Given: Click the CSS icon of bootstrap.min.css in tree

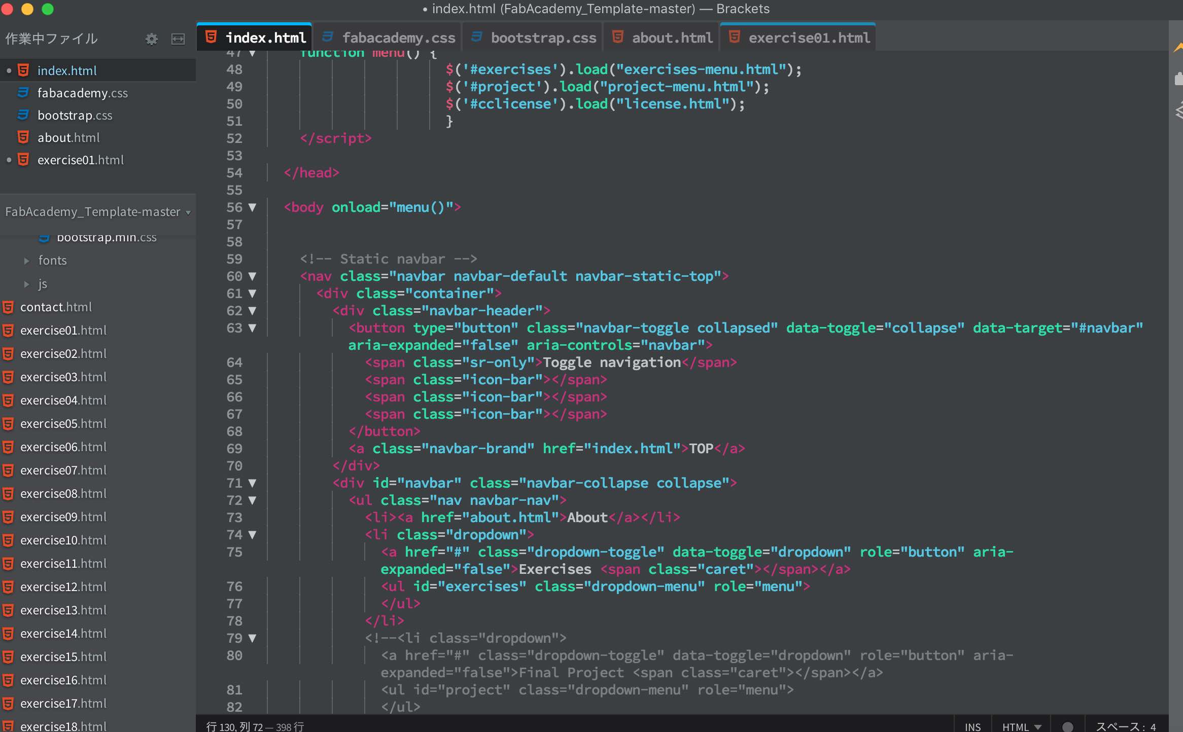Looking at the screenshot, I should point(44,238).
